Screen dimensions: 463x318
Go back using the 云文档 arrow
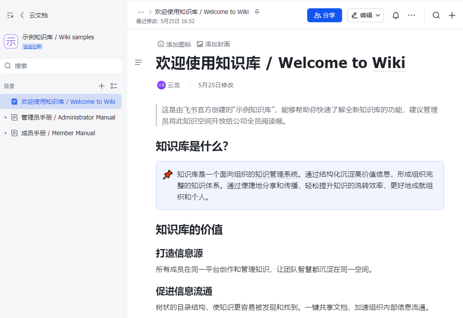[22, 15]
